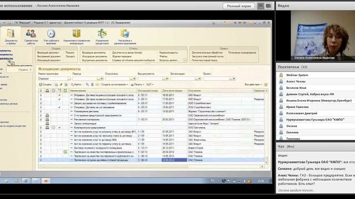Open selection button of Вид документа field
355x199 pixels.
164,78
